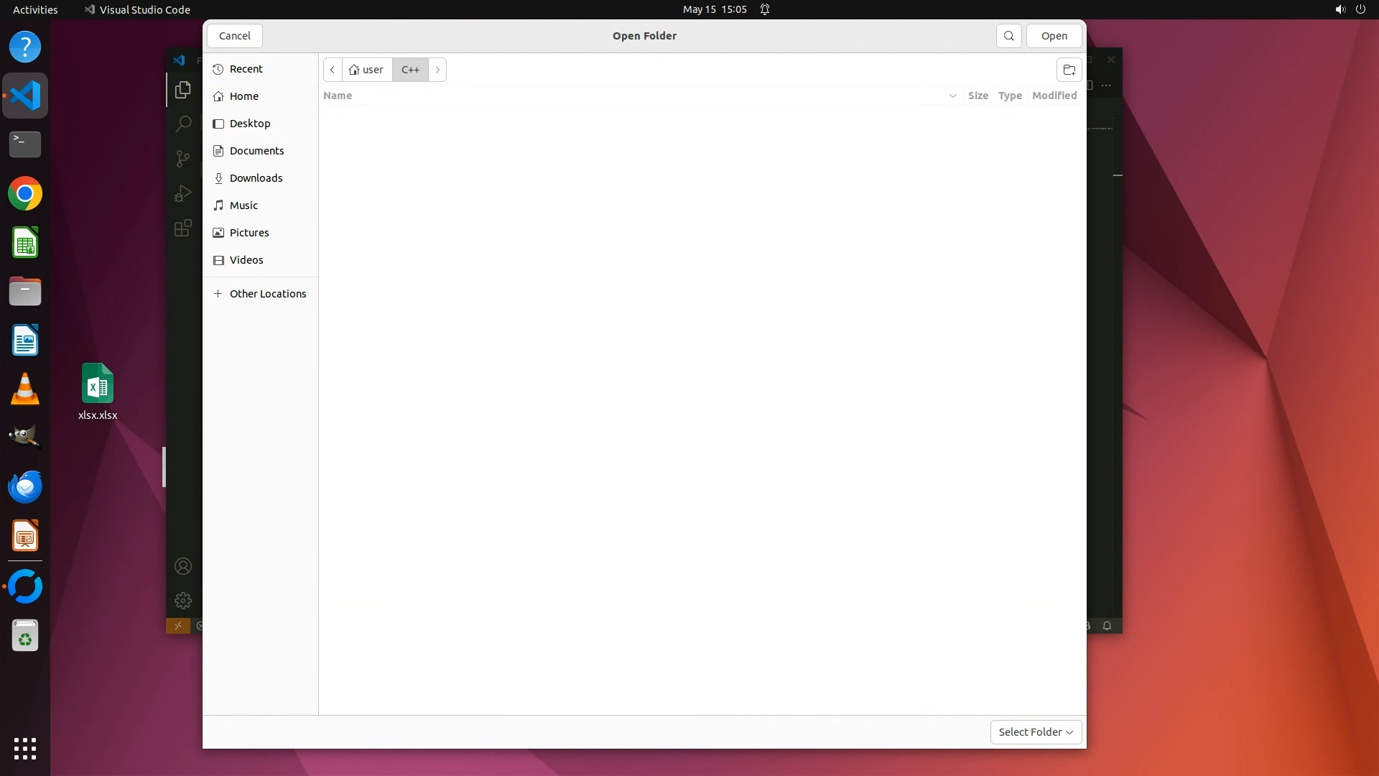Expand the Select Folder filter dropdown

[1036, 731]
